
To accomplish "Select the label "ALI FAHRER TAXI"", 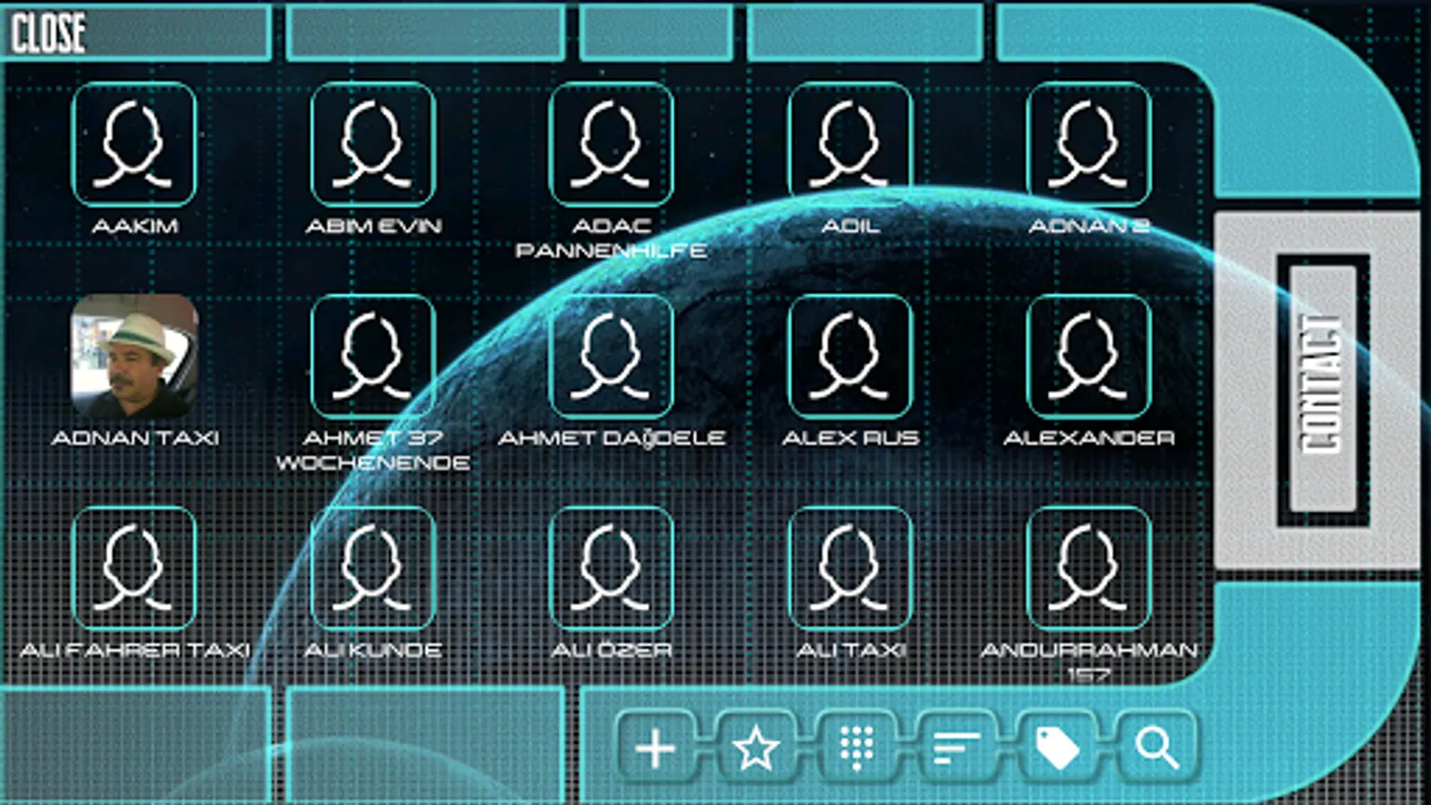I will (135, 649).
